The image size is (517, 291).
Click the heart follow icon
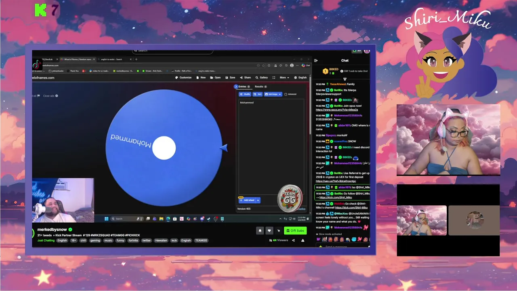coord(269,231)
